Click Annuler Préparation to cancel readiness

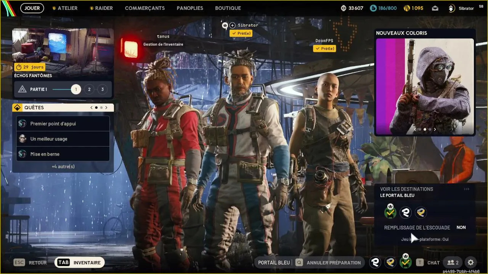pos(334,263)
